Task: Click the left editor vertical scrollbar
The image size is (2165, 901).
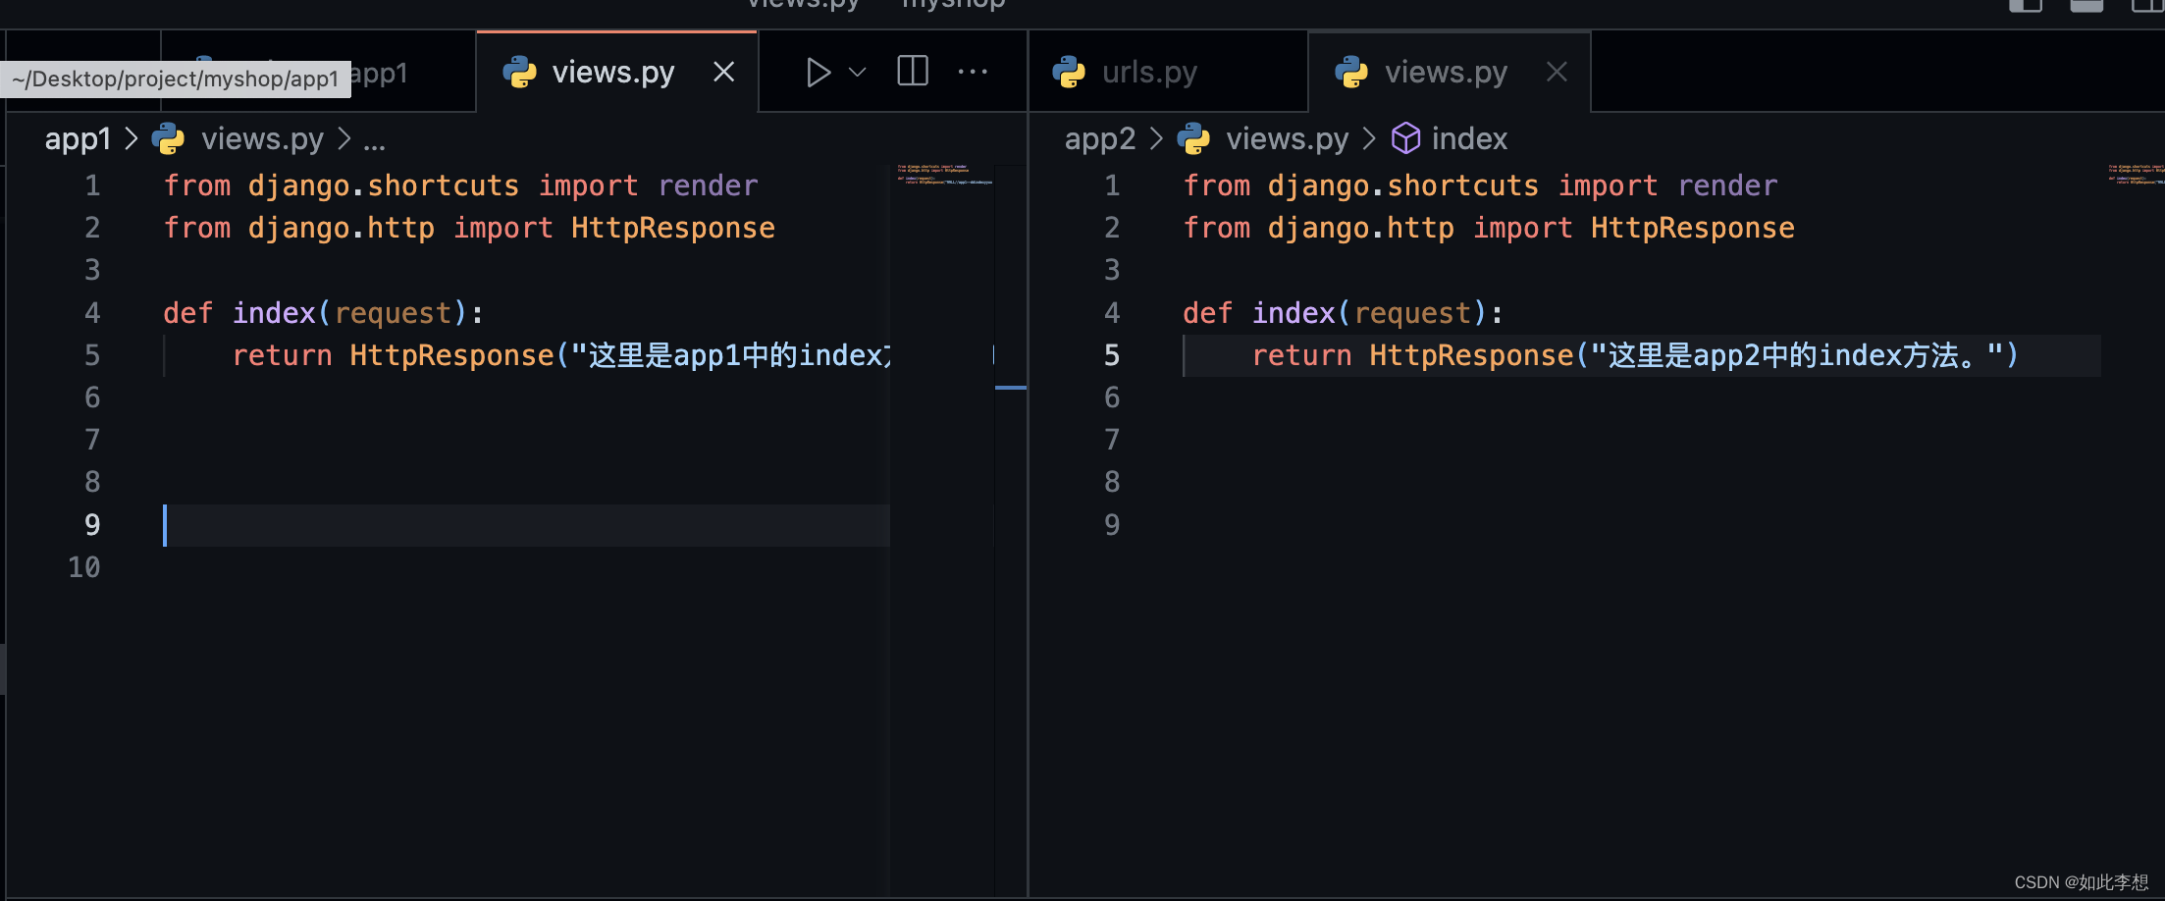Action: tap(1010, 530)
